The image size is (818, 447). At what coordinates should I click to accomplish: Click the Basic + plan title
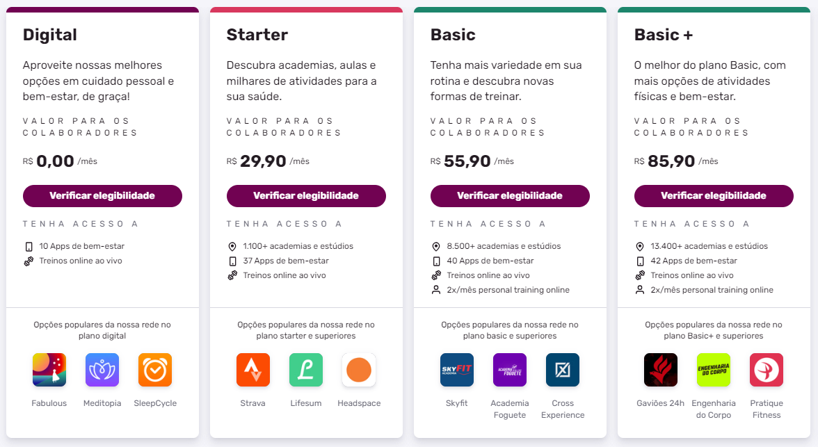point(664,35)
